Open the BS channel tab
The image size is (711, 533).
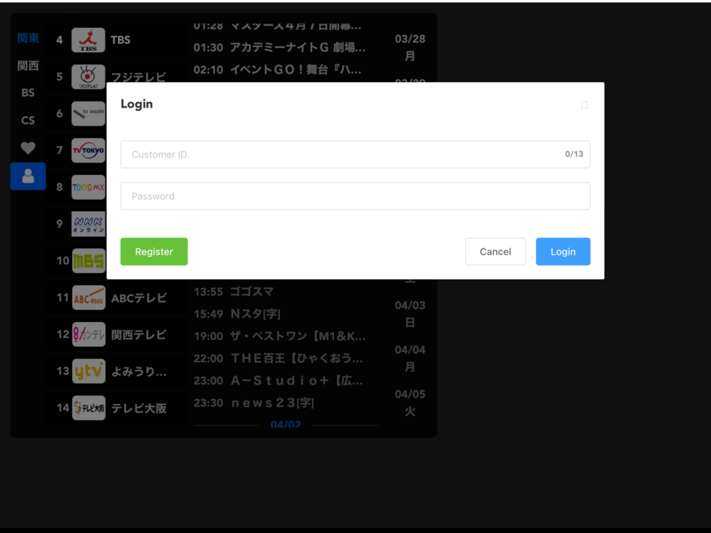coord(28,93)
